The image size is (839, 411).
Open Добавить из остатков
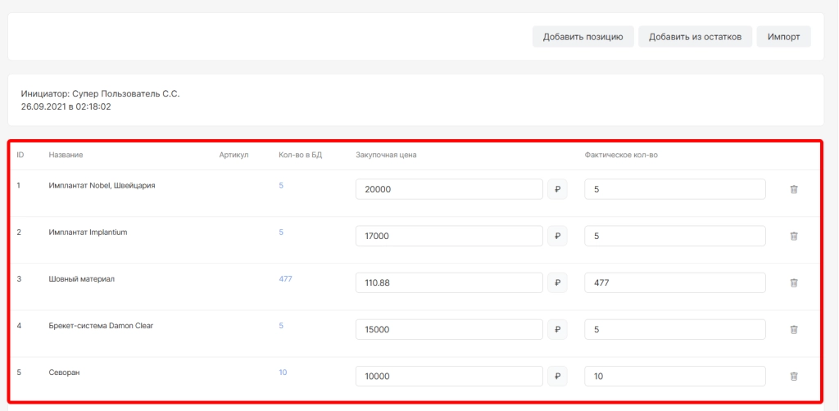[x=695, y=37]
